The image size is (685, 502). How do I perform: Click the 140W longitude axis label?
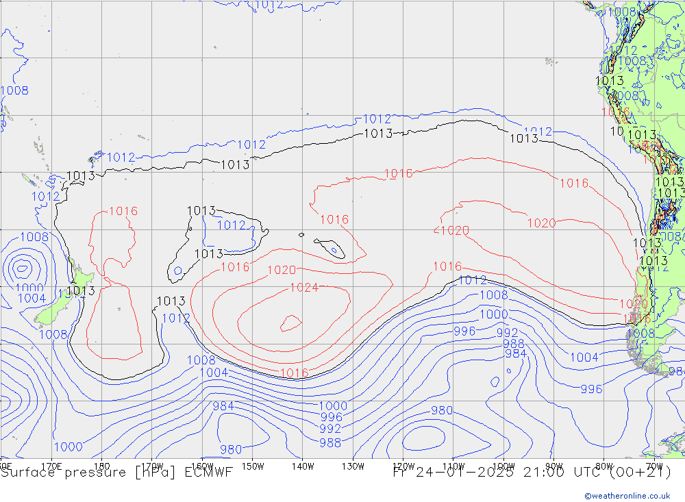click(x=302, y=466)
